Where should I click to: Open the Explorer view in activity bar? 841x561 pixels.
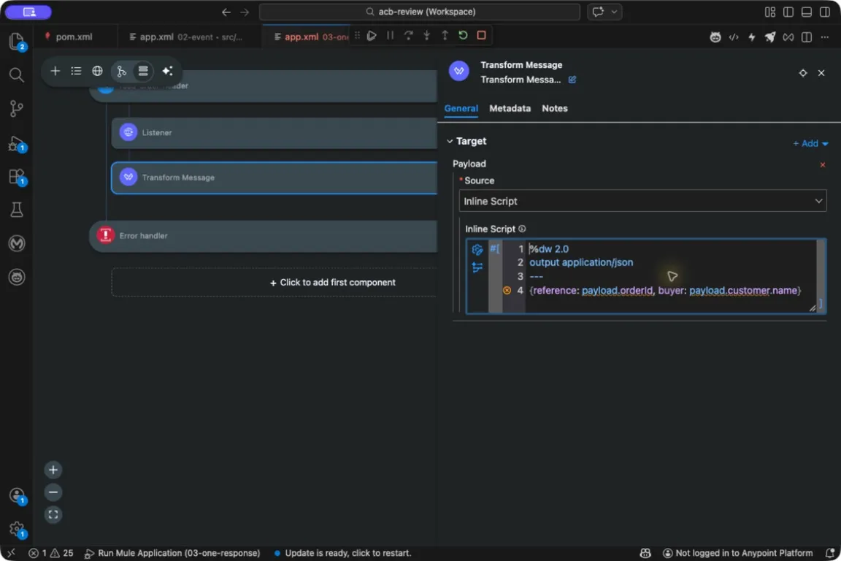coord(17,42)
